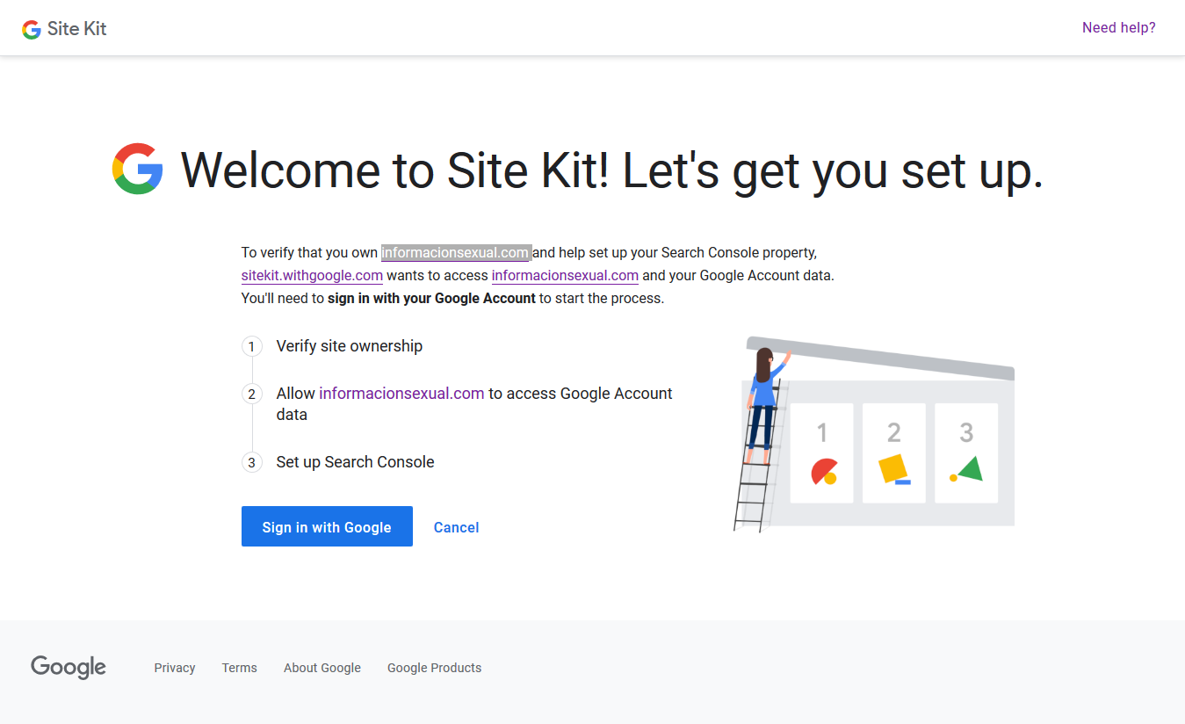Click the yellow square icon on card 2
The width and height of the screenshot is (1185, 724).
point(892,470)
